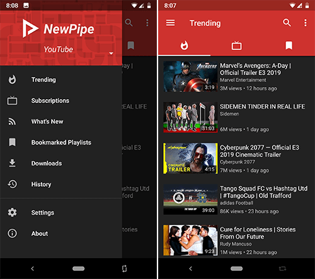315x279 pixels.
Task: Open Trending from the drawer menu
Action: click(61, 80)
